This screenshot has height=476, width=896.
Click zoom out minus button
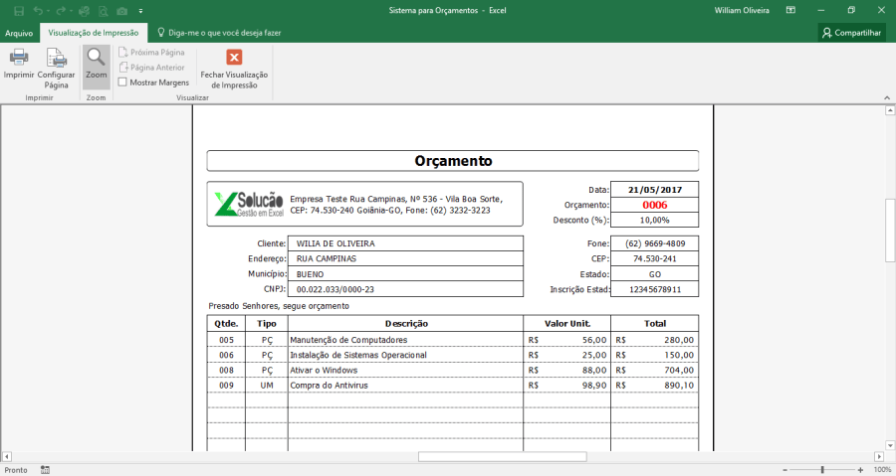[x=785, y=470]
